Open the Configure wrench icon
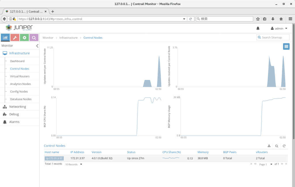Viewport: 295px width, 187px height. pos(15,38)
